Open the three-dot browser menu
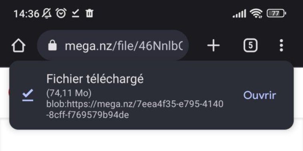The width and height of the screenshot is (303, 151). click(x=281, y=45)
